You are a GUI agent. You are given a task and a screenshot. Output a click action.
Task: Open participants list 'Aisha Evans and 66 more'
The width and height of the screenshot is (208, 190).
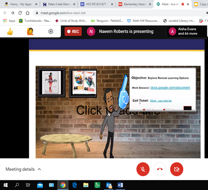tap(187, 31)
